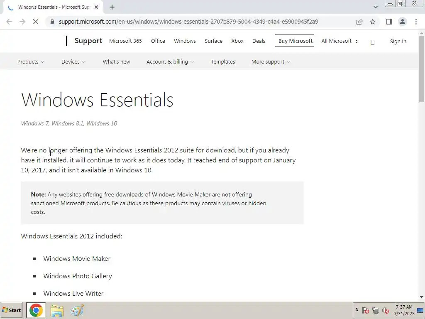
Task: Open Chrome side panel
Action: (x=389, y=22)
